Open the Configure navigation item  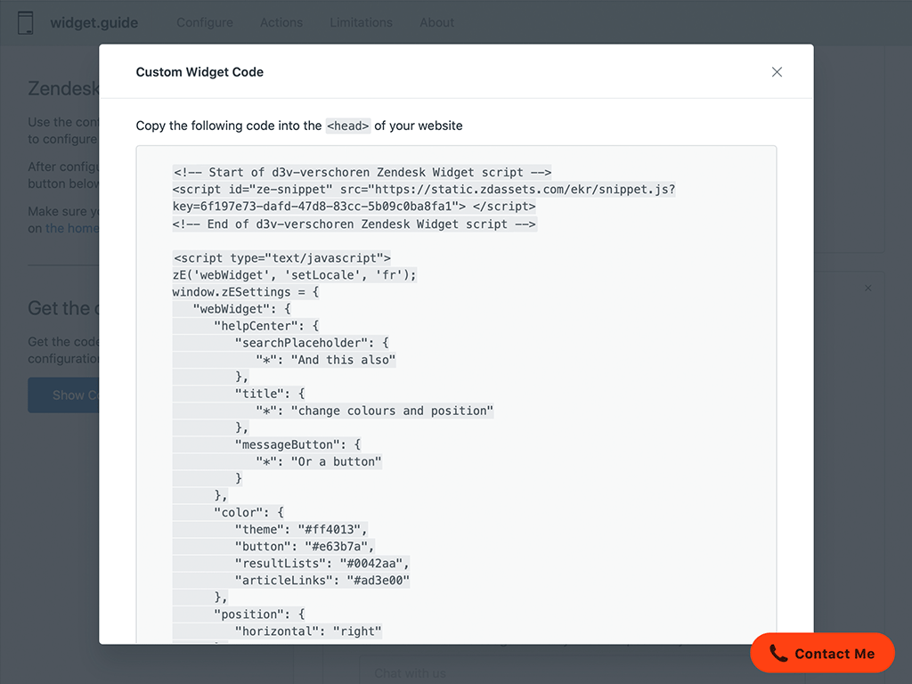coord(204,22)
